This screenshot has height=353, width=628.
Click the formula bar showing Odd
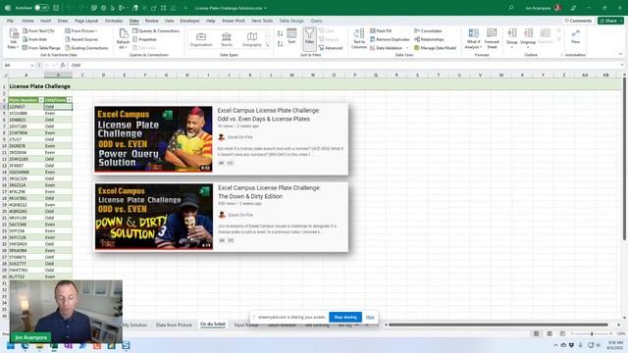click(344, 65)
